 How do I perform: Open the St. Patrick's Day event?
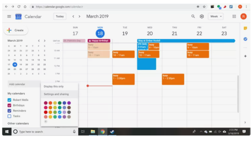point(74,41)
